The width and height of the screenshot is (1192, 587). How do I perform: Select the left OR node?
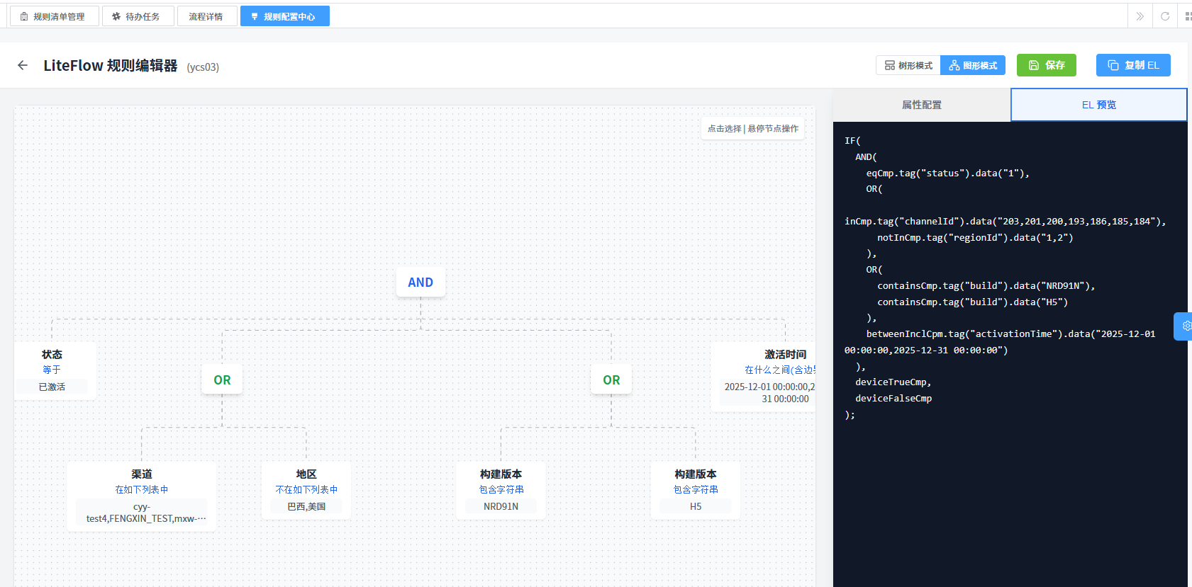tap(222, 380)
